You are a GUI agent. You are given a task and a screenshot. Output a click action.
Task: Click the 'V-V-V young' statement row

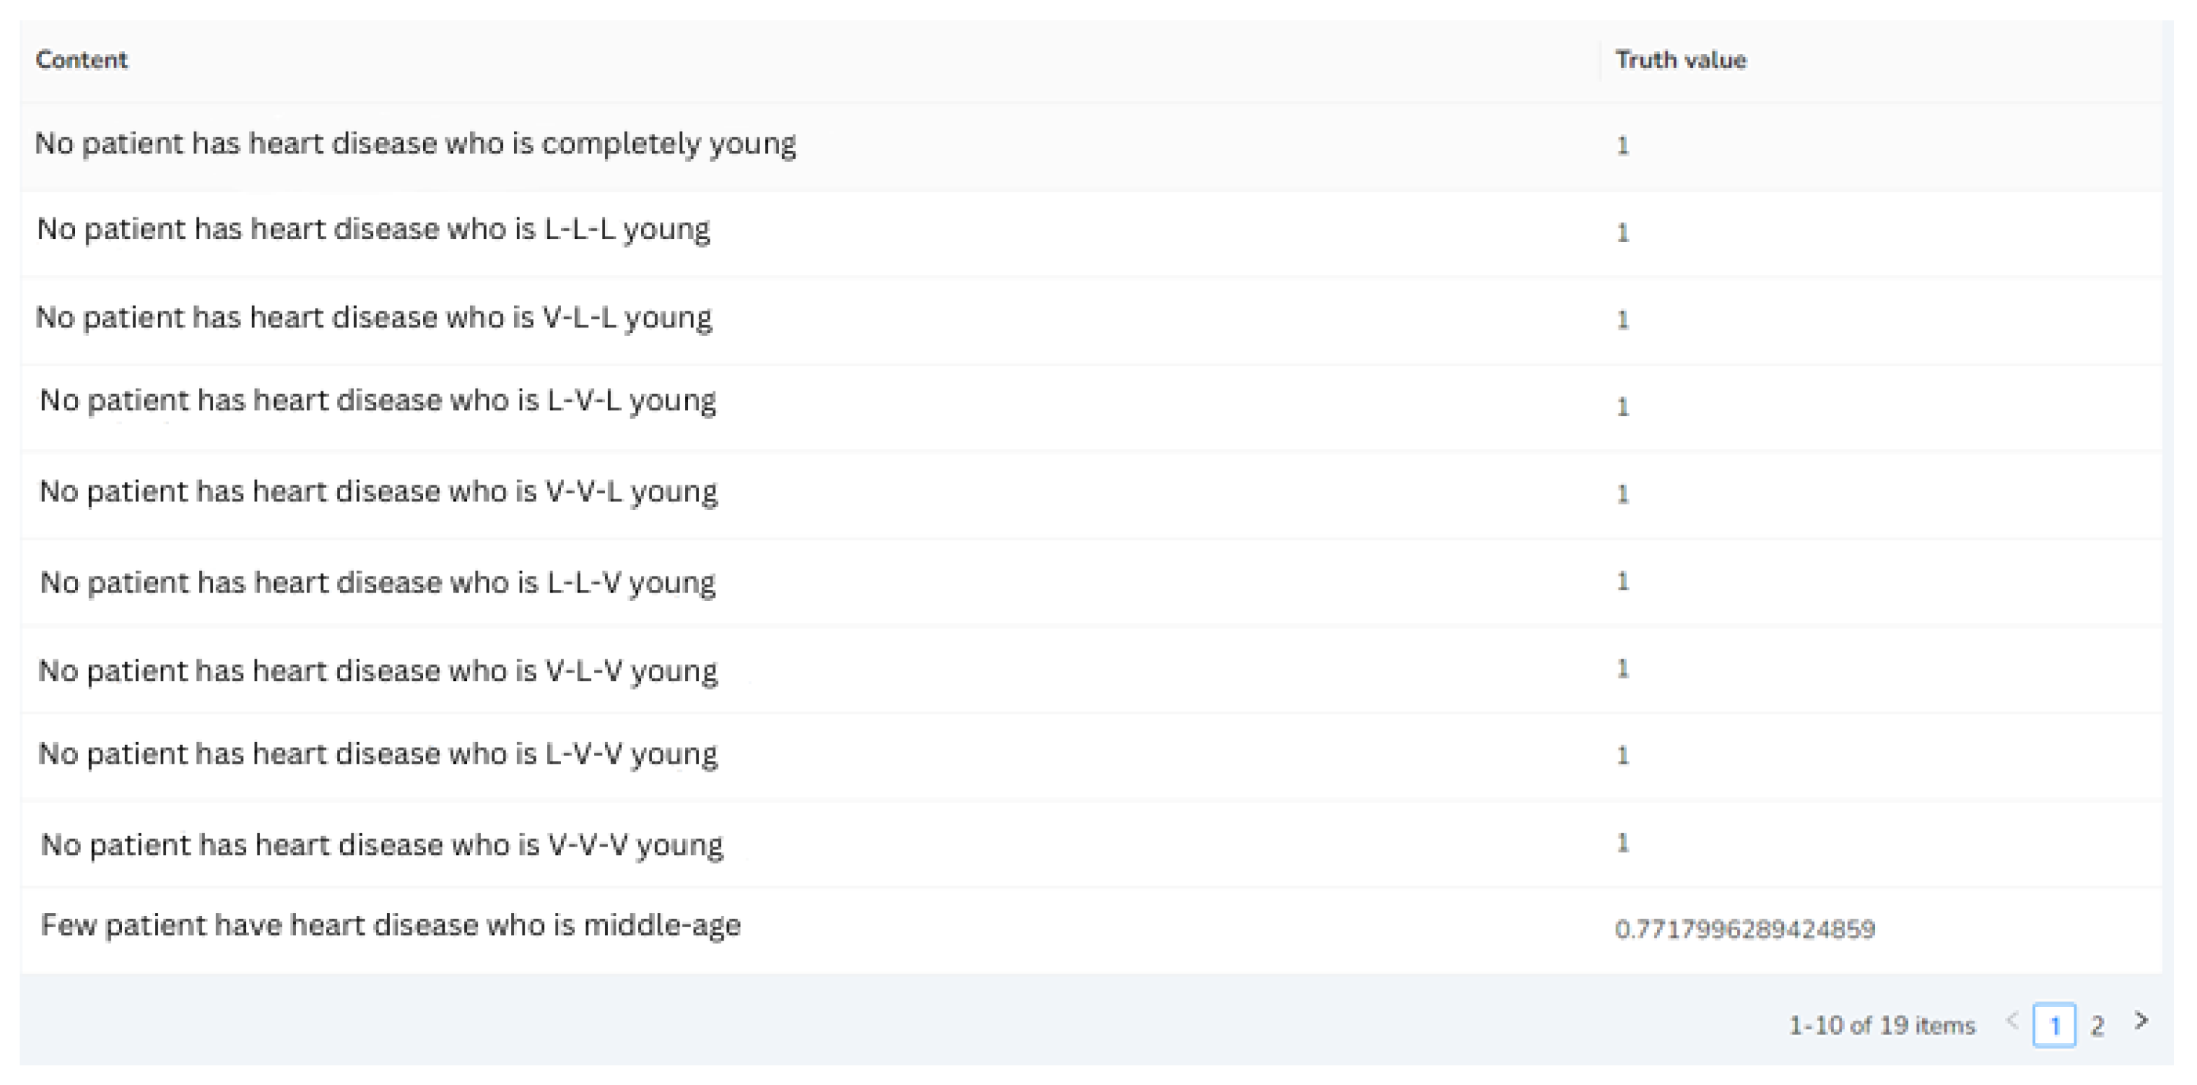click(x=381, y=844)
